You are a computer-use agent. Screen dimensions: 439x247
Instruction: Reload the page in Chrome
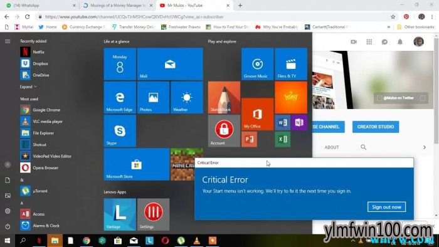(x=27, y=17)
